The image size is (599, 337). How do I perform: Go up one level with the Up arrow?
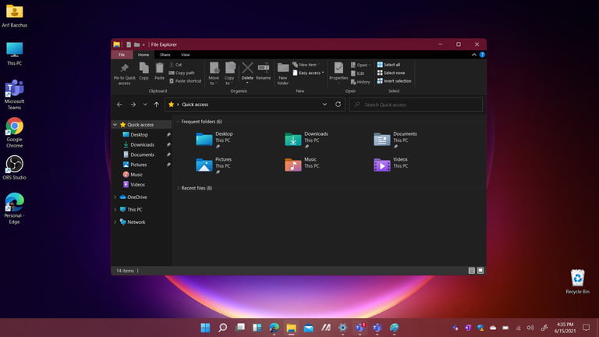click(x=157, y=104)
